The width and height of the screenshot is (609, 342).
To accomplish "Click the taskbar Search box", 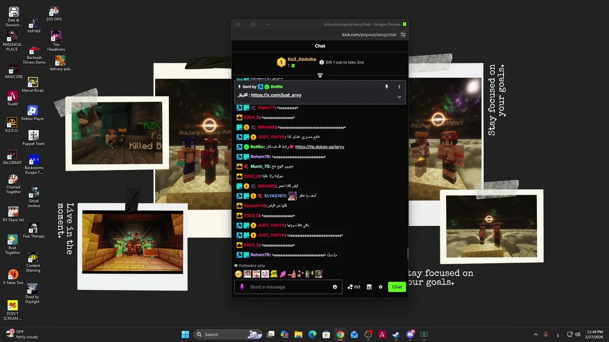I will point(229,334).
